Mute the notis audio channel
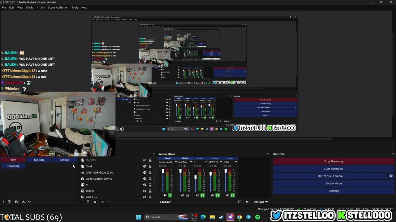Image resolution: width=396 pixels, height=222 pixels. 228,195
